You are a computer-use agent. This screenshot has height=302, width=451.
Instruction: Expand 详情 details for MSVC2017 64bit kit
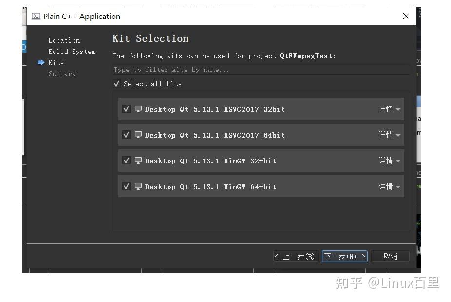[x=389, y=135]
